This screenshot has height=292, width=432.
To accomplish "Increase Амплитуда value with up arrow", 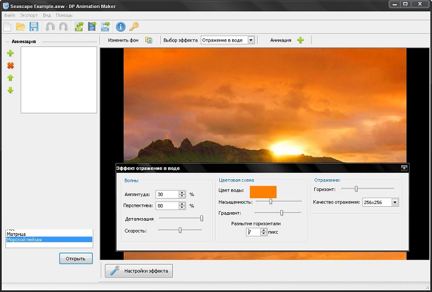I will pyautogui.click(x=182, y=193).
